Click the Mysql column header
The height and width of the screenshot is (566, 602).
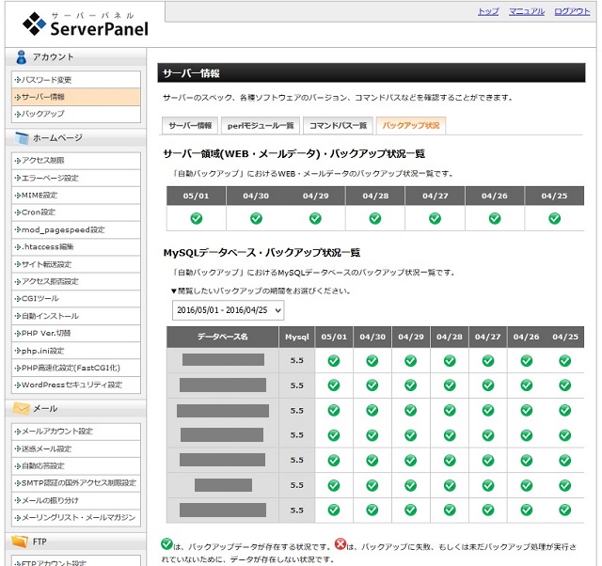coord(297,337)
